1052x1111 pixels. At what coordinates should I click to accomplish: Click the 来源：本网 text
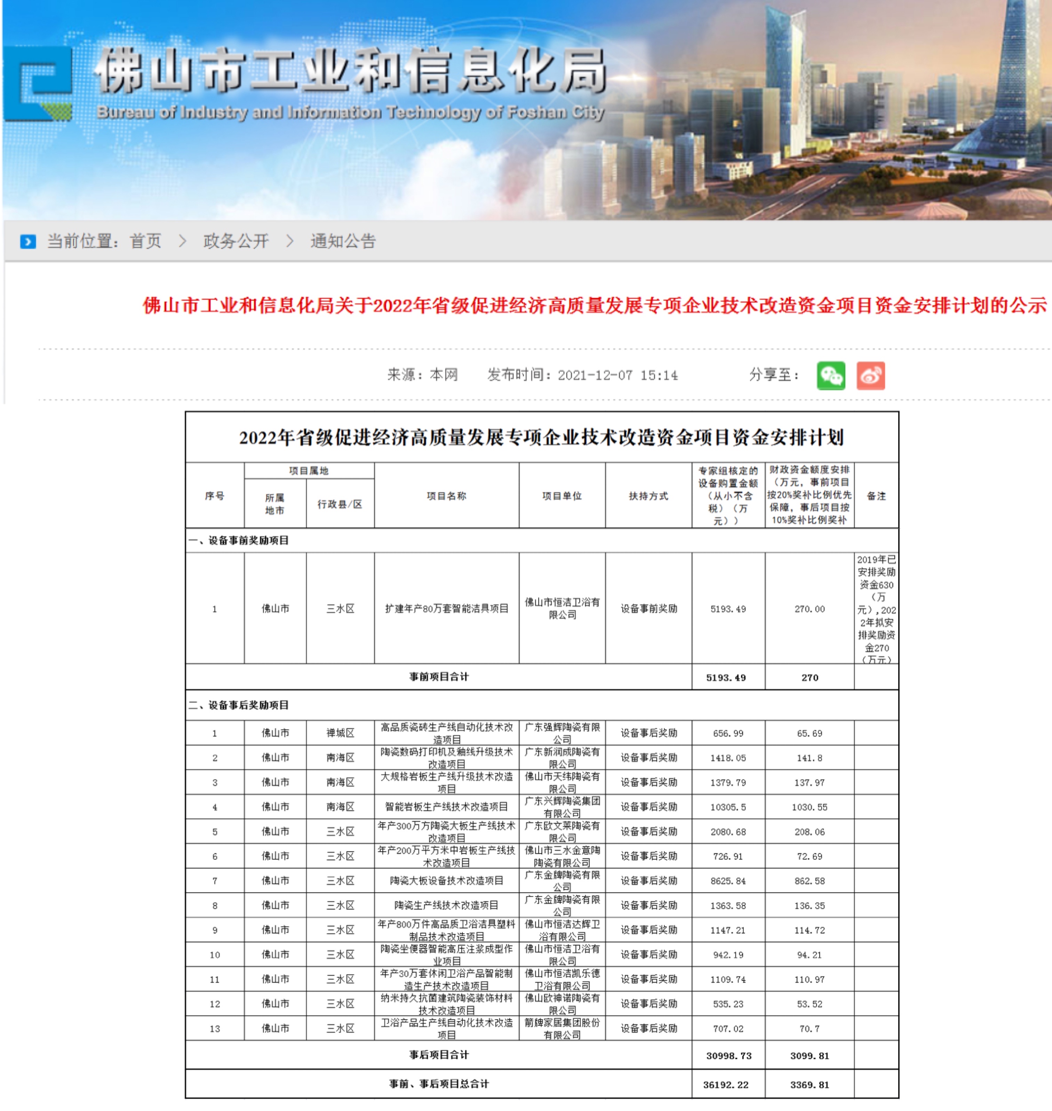[x=422, y=375]
